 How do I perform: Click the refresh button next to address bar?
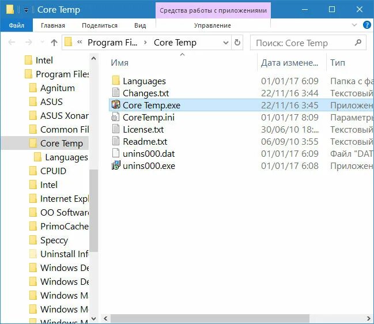click(237, 43)
